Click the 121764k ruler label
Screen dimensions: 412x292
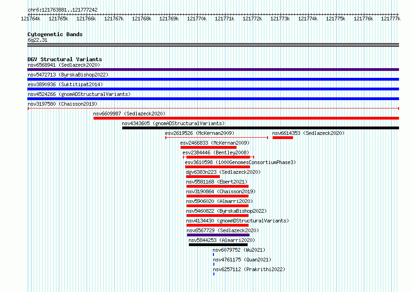click(31, 19)
